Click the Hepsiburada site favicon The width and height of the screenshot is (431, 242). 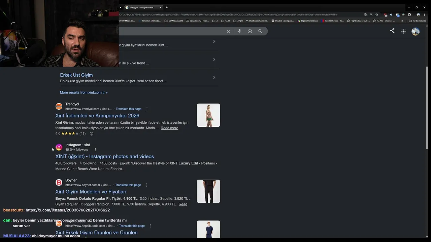(x=59, y=224)
